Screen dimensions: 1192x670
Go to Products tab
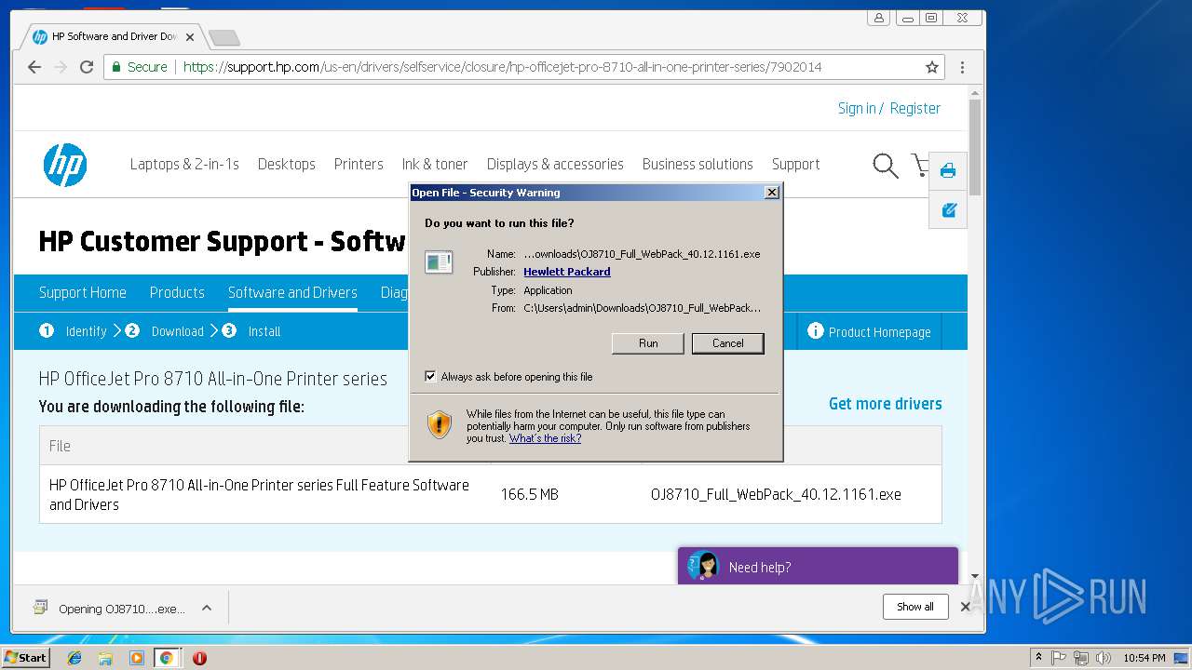(x=177, y=292)
